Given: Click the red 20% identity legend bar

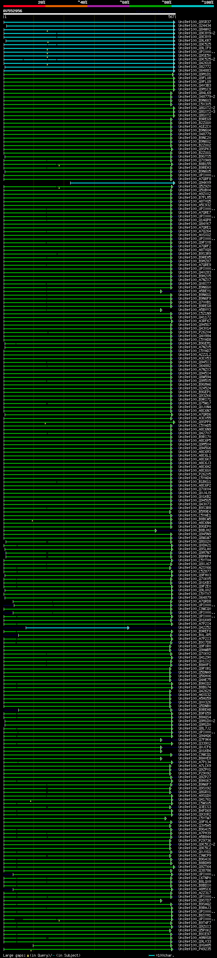Looking at the screenshot, I should [x=24, y=6].
